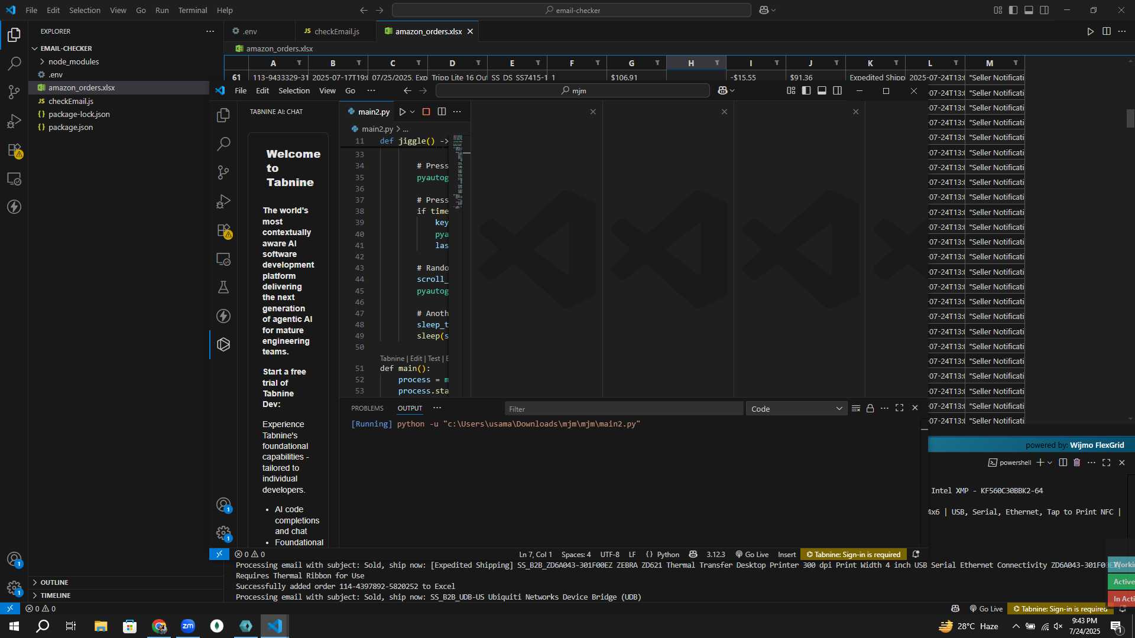Switch to PROBLEMS panel tab
The image size is (1135, 638).
367,408
